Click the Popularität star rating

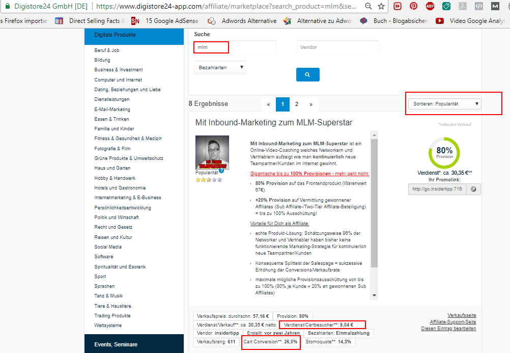[209, 180]
